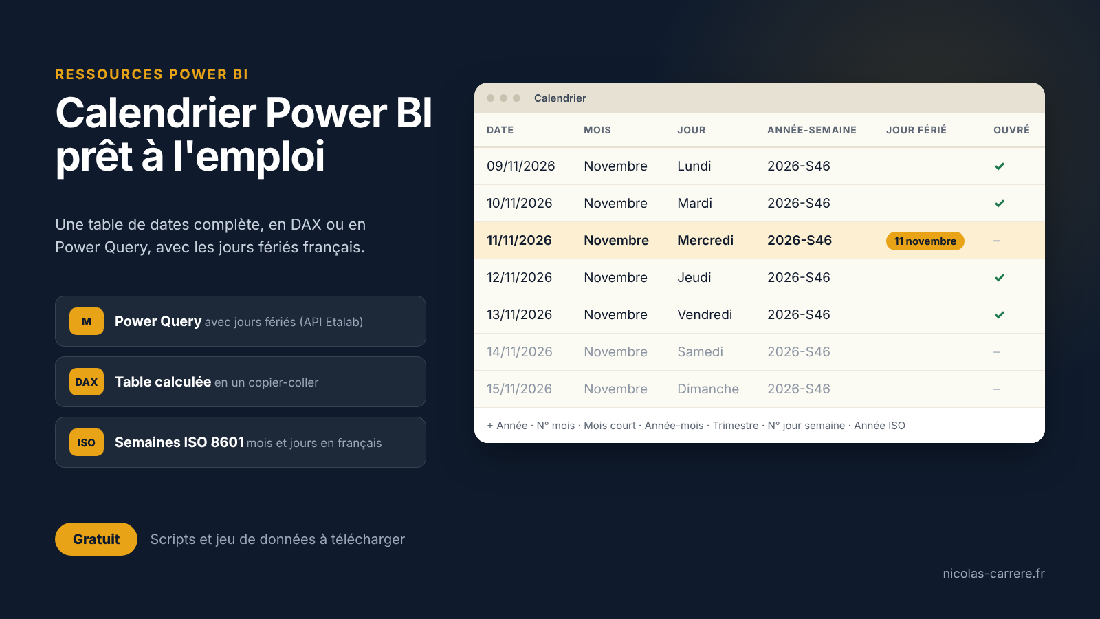Click the Vendredi cell
The height and width of the screenshot is (619, 1100).
tap(705, 315)
